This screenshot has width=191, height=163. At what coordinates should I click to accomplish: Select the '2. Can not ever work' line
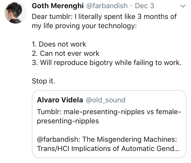65,53
